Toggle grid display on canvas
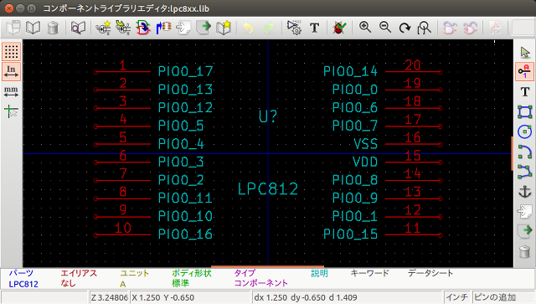The width and height of the screenshot is (536, 304). (x=11, y=52)
